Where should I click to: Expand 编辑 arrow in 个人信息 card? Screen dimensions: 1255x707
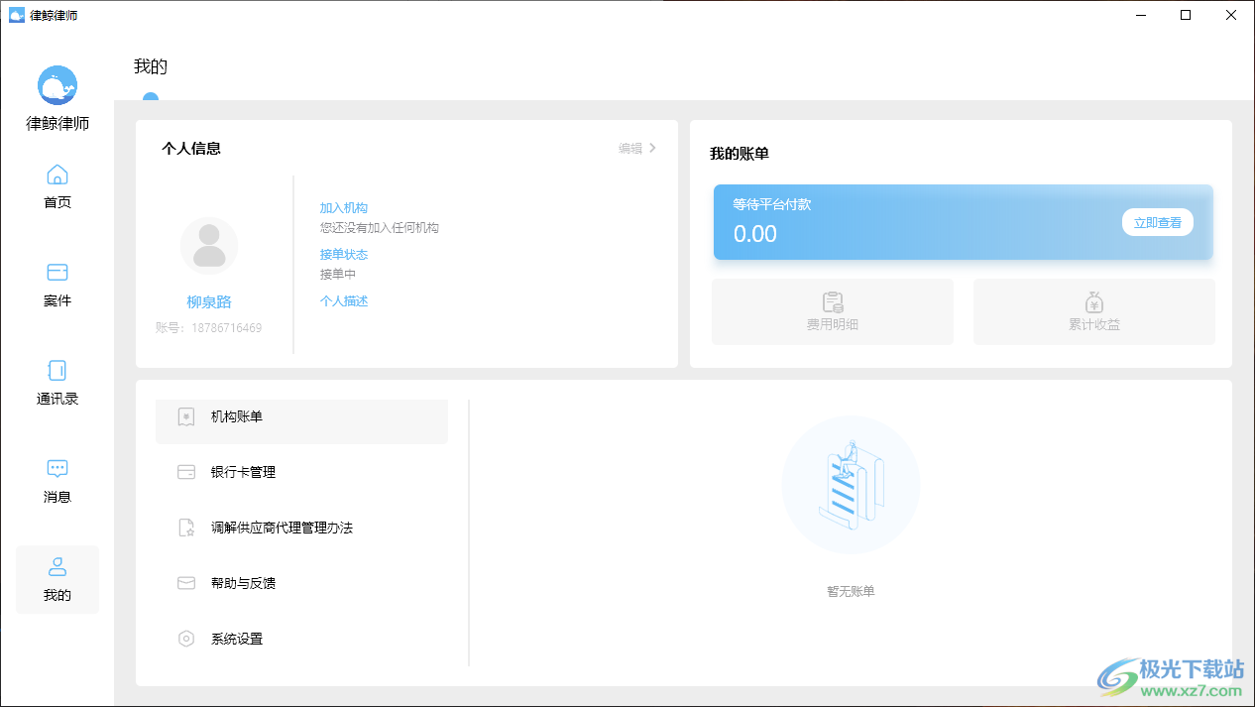click(652, 148)
